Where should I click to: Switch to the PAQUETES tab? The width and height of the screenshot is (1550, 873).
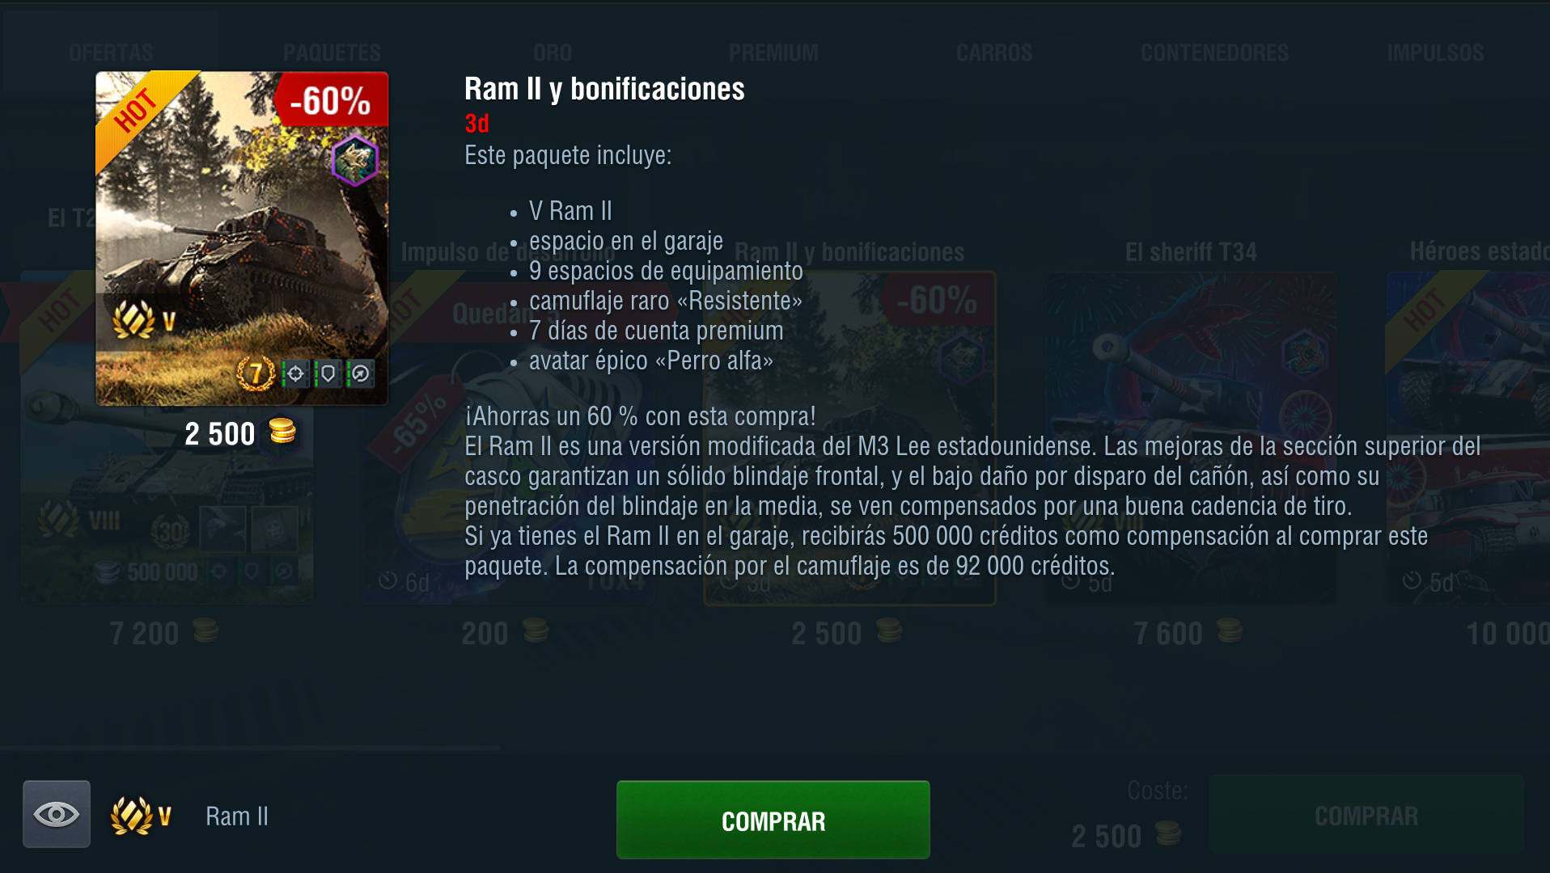coord(332,53)
